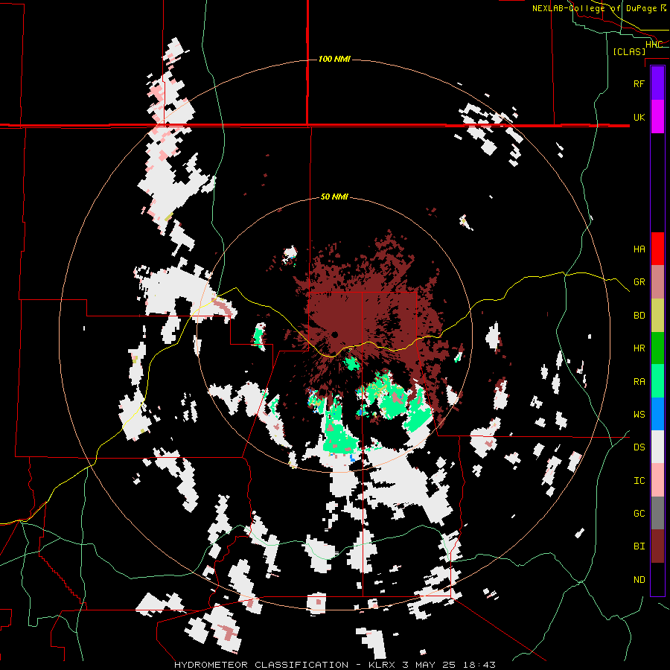
Task: Pick the RA light green legend swatch
Action: click(657, 381)
